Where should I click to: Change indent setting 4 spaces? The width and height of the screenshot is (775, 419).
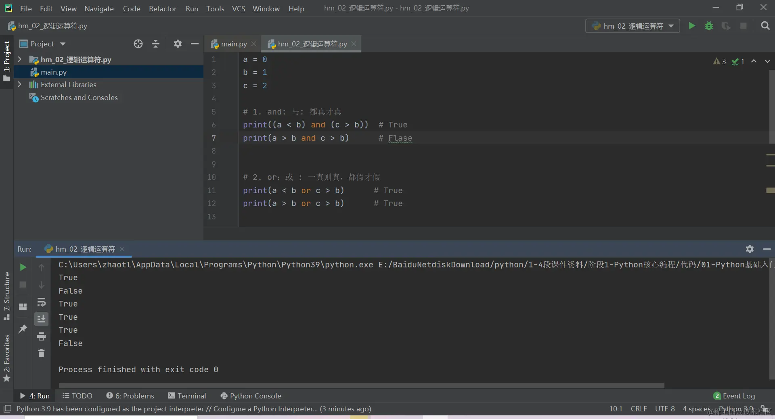click(696, 409)
